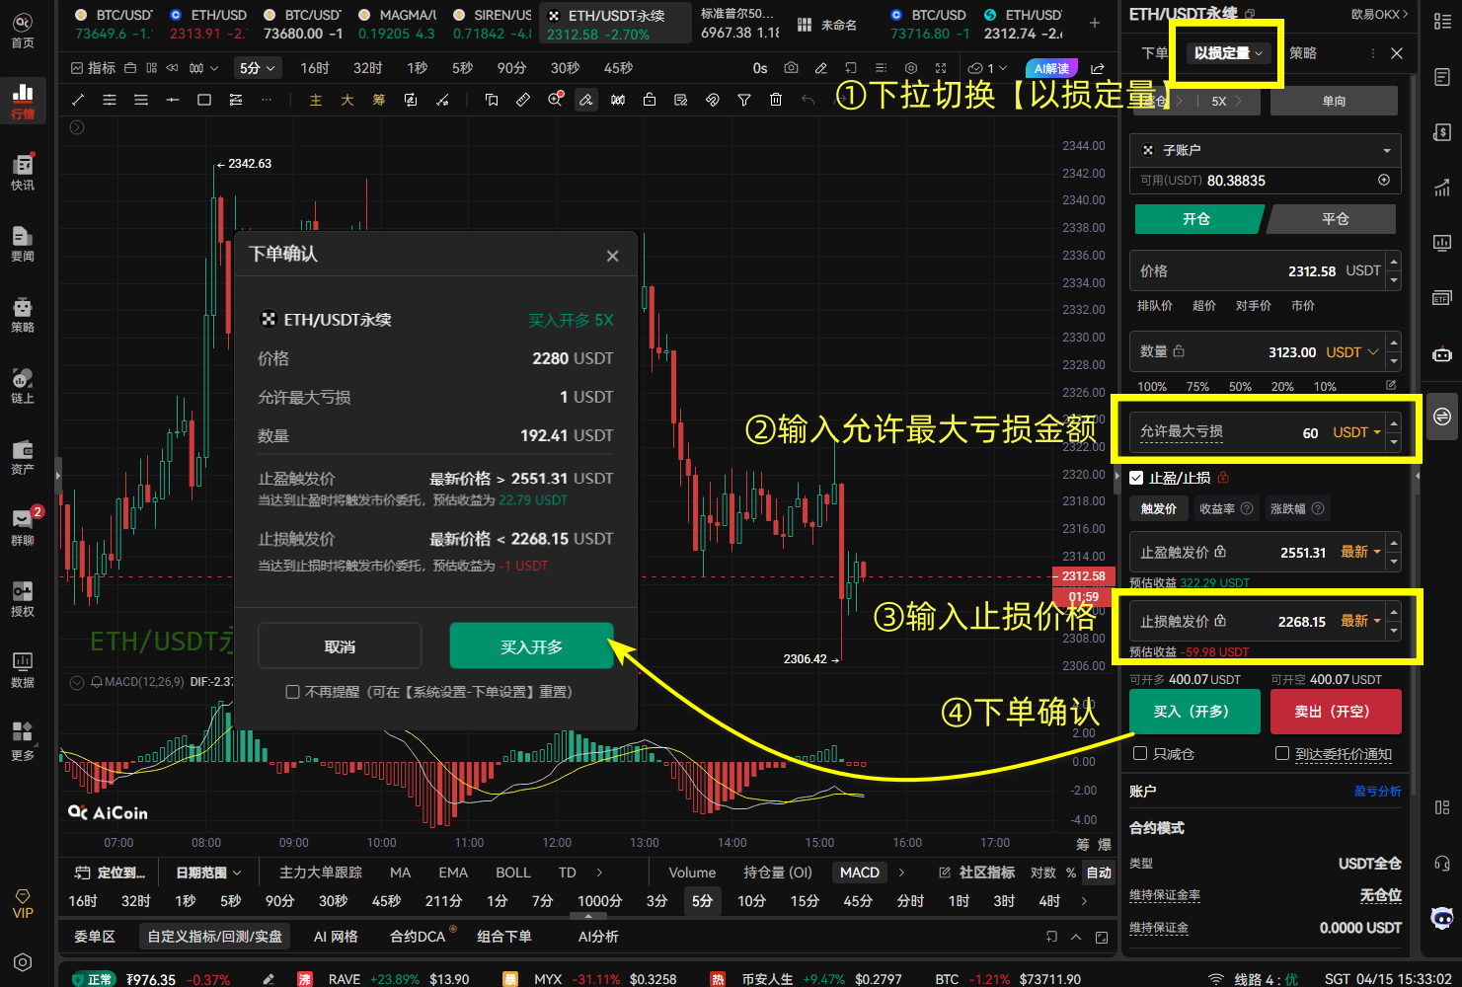Uncheck the 止盈/止损 checkbox
The width and height of the screenshot is (1462, 987).
pyautogui.click(x=1136, y=478)
